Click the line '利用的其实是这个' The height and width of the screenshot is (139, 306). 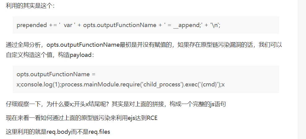[30, 6]
